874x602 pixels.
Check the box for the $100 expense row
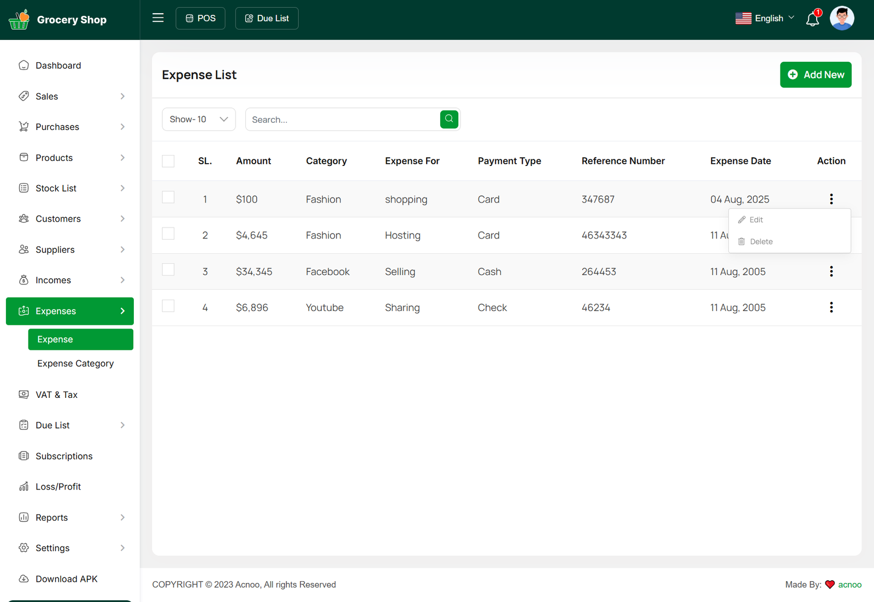(168, 198)
